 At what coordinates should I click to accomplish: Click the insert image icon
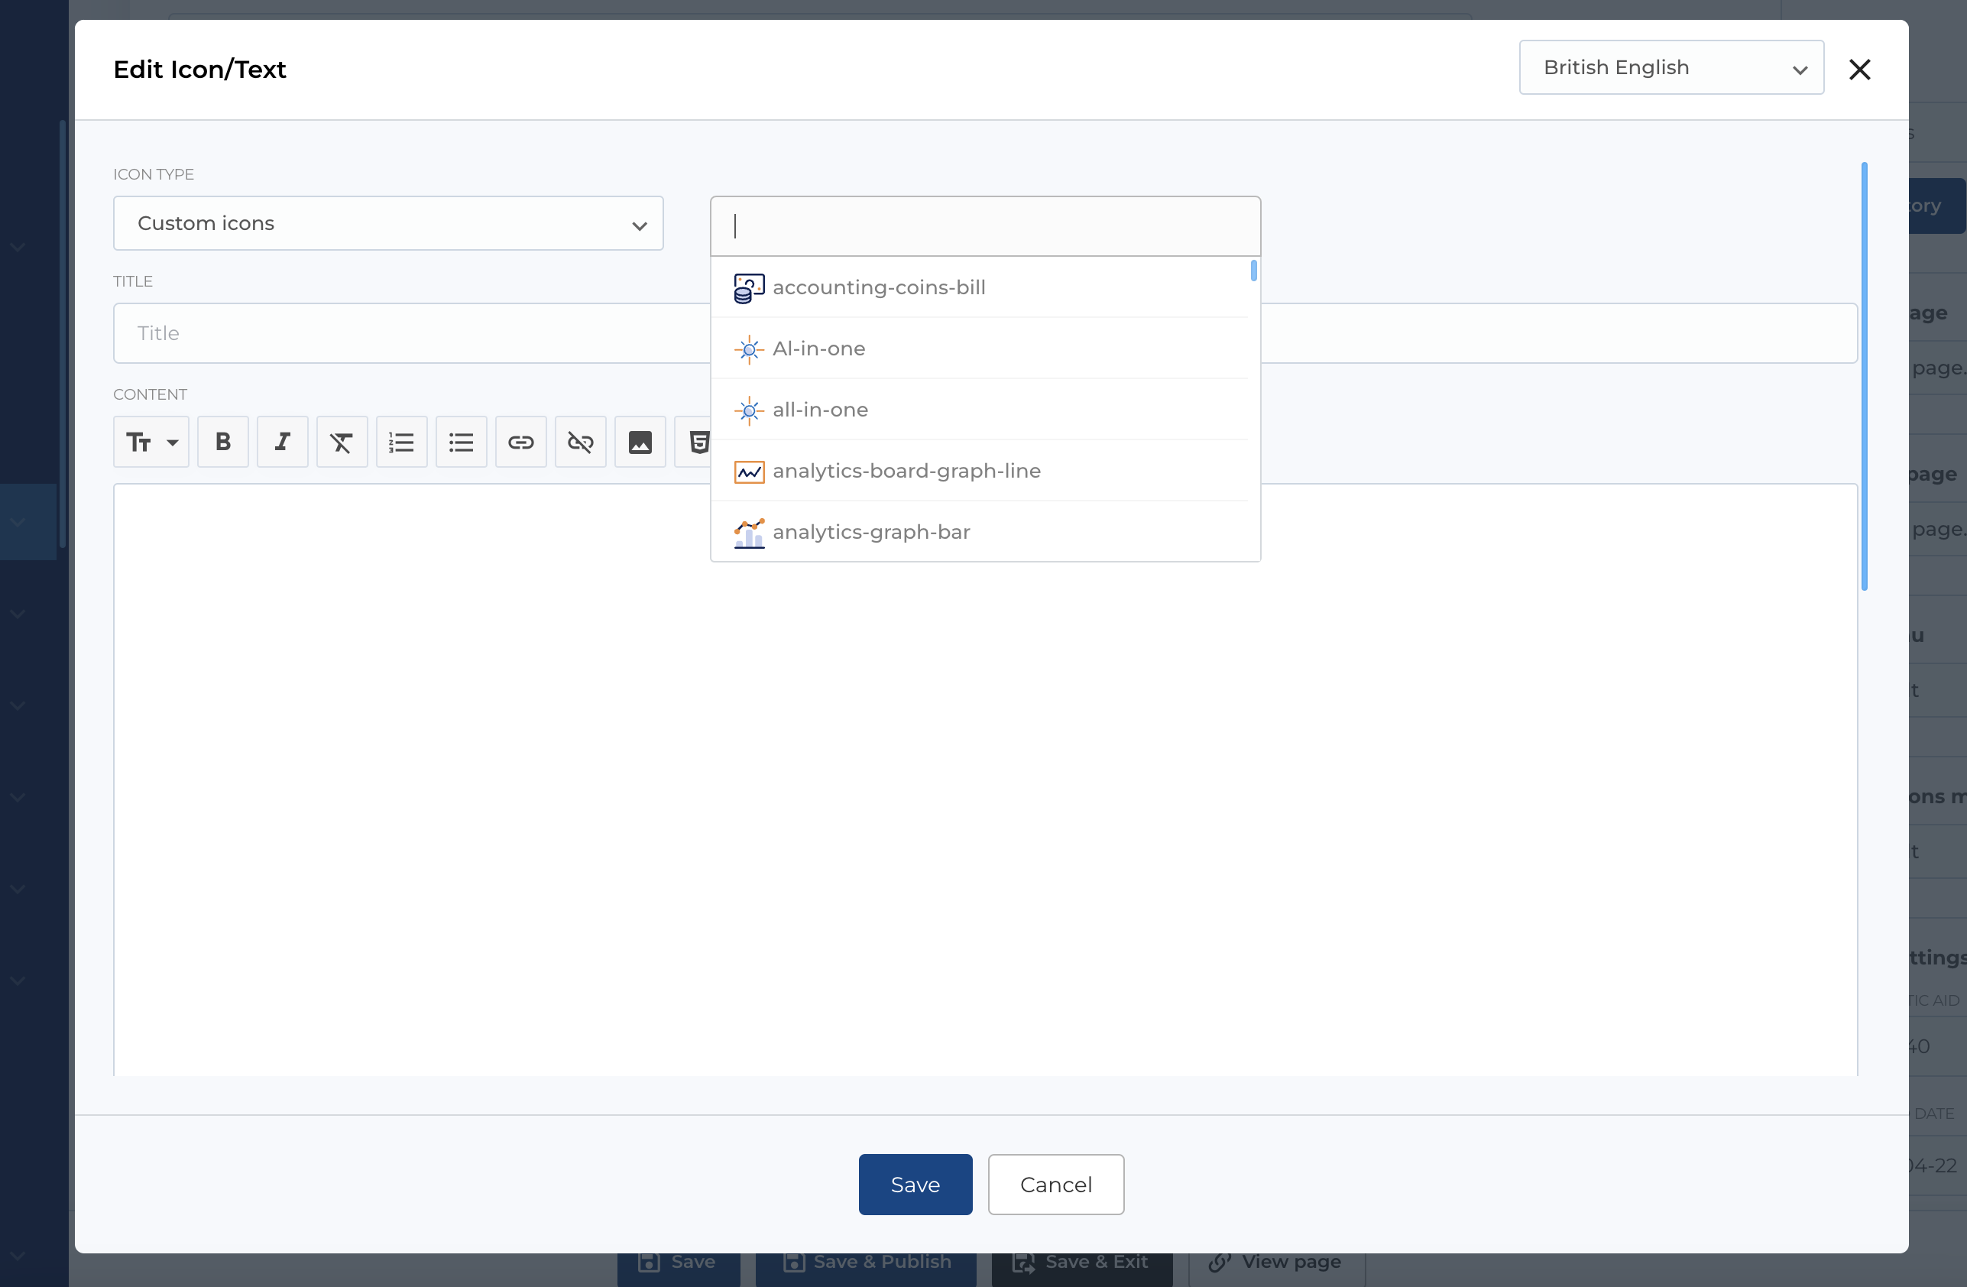pos(640,443)
